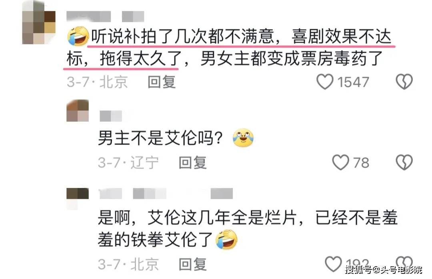Open the top commenter's avatar
Image resolution: width=432 pixels, height=279 pixels.
[x=39, y=22]
